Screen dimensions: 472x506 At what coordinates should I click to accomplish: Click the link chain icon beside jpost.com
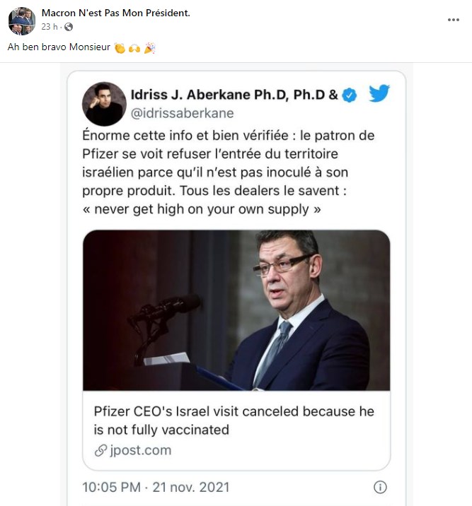click(x=100, y=450)
